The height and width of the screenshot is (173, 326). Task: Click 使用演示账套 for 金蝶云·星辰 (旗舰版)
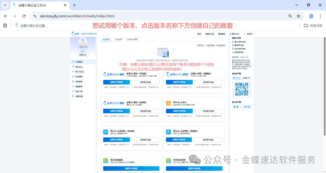click(208, 82)
